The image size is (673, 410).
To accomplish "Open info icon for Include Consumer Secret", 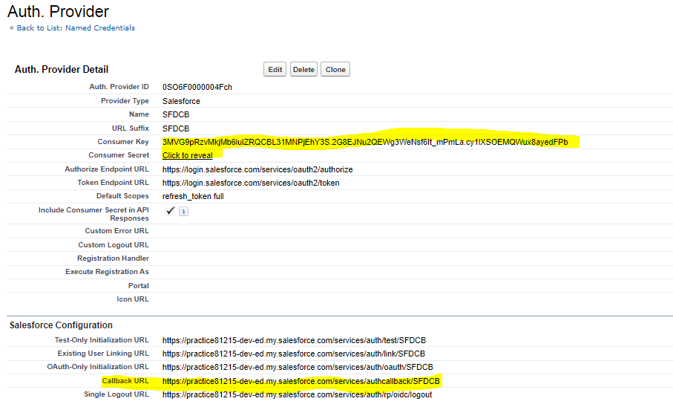I will pyautogui.click(x=183, y=211).
